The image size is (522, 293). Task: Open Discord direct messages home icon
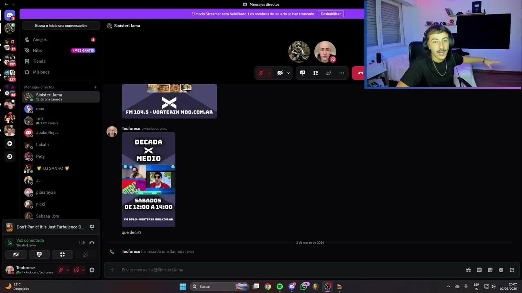pos(10,15)
